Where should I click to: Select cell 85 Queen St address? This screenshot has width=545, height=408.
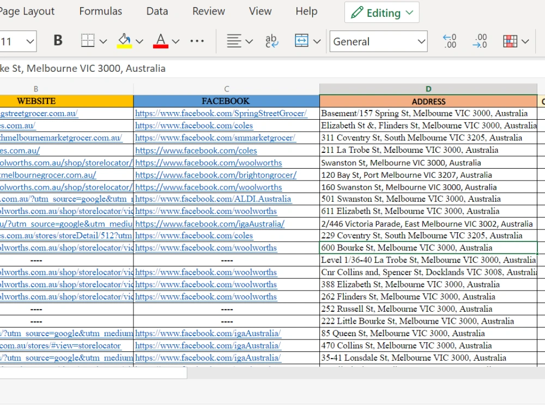tap(428, 333)
